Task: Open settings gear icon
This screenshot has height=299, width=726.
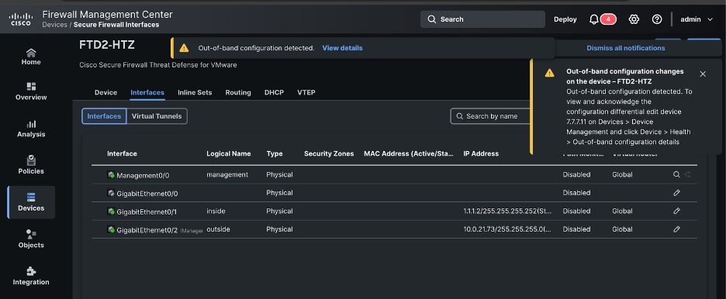Action: pyautogui.click(x=634, y=19)
